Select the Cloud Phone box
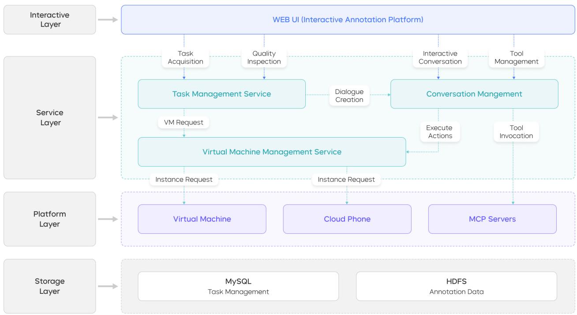 [x=347, y=219]
